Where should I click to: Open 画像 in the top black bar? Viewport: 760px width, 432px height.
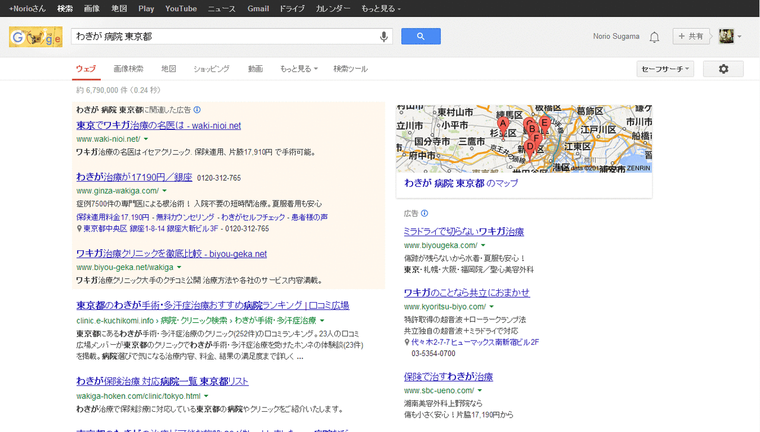[x=92, y=9]
